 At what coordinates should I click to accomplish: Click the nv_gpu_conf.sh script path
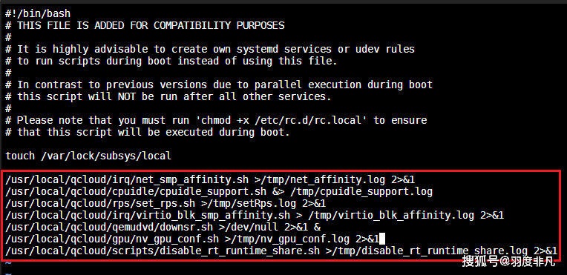tap(112, 239)
